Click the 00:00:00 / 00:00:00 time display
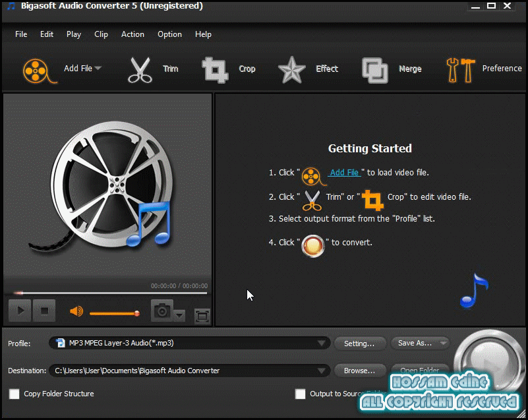This screenshot has width=528, height=420. coord(179,286)
